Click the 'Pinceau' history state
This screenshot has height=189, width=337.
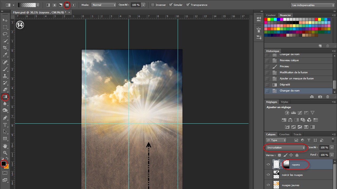coord(284,66)
